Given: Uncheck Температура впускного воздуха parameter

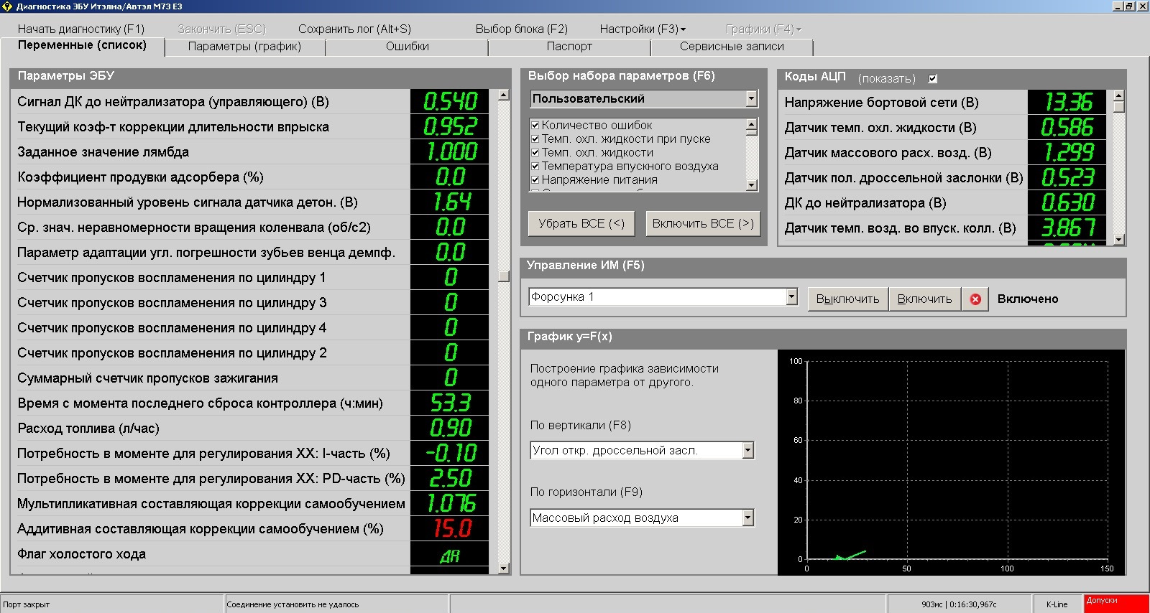Looking at the screenshot, I should 535,167.
